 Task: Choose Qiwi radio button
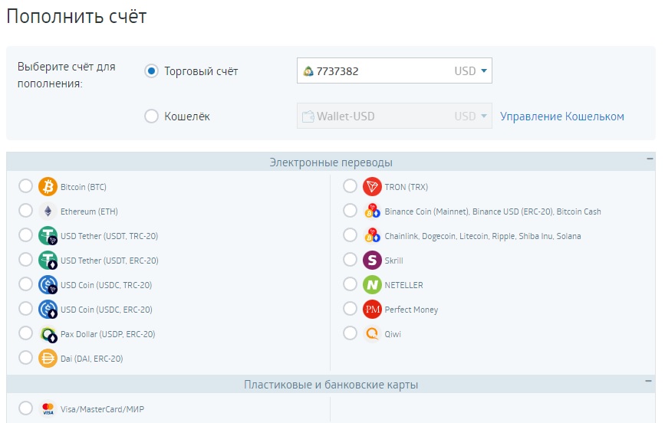(350, 333)
